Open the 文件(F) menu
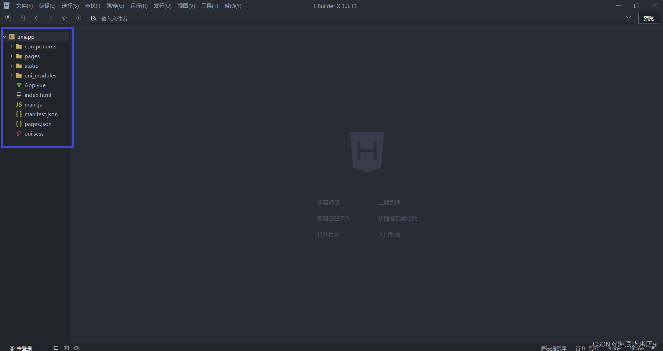The image size is (663, 351). (24, 6)
